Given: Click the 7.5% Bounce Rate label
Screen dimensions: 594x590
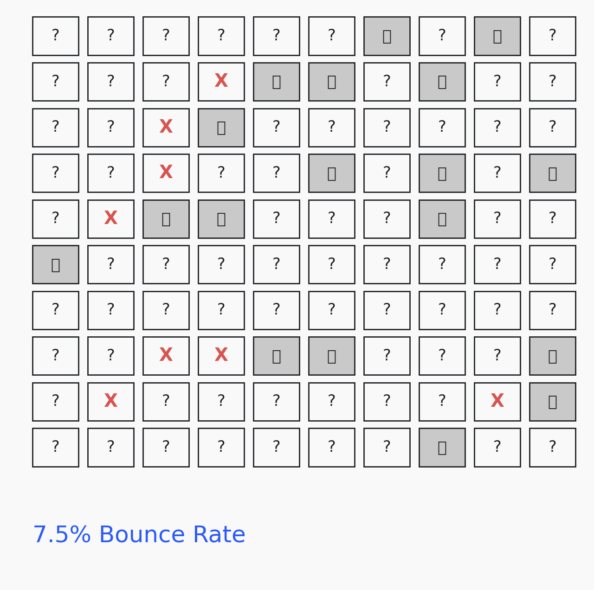Looking at the screenshot, I should tap(139, 535).
